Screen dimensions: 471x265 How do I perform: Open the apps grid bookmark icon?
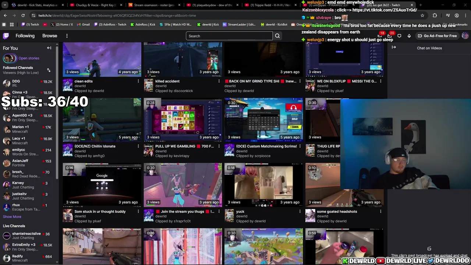[12, 25]
